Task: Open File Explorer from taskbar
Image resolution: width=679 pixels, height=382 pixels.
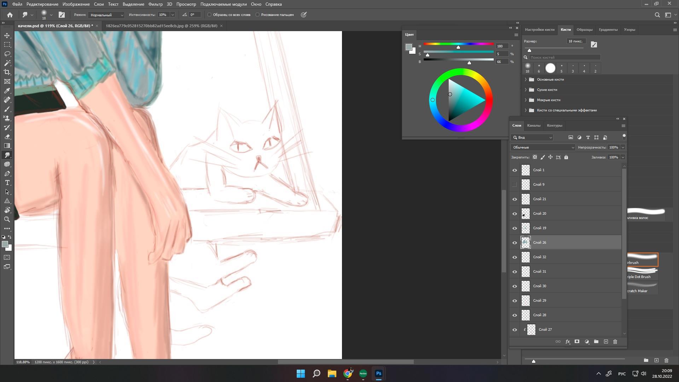Action: (x=332, y=374)
